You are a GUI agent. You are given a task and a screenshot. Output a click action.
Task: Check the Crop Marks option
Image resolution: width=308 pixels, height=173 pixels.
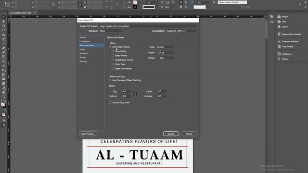[x=113, y=51]
